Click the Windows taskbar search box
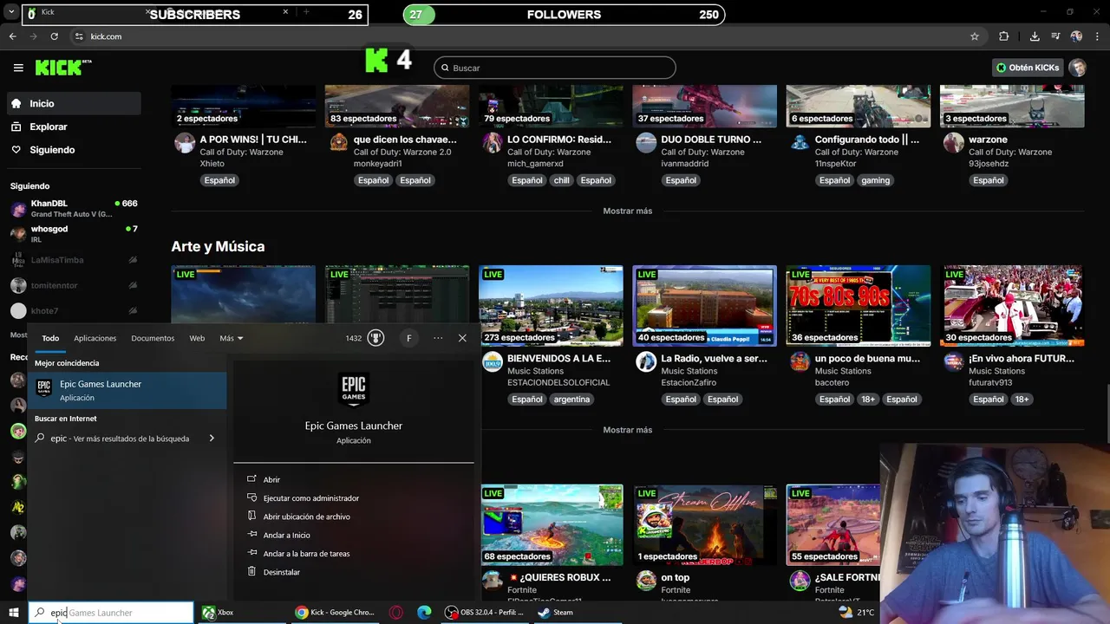The width and height of the screenshot is (1110, 624). (x=112, y=613)
